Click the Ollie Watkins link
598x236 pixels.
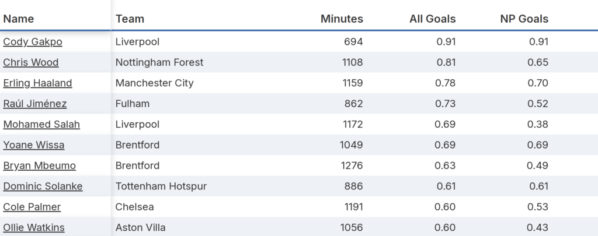click(34, 228)
